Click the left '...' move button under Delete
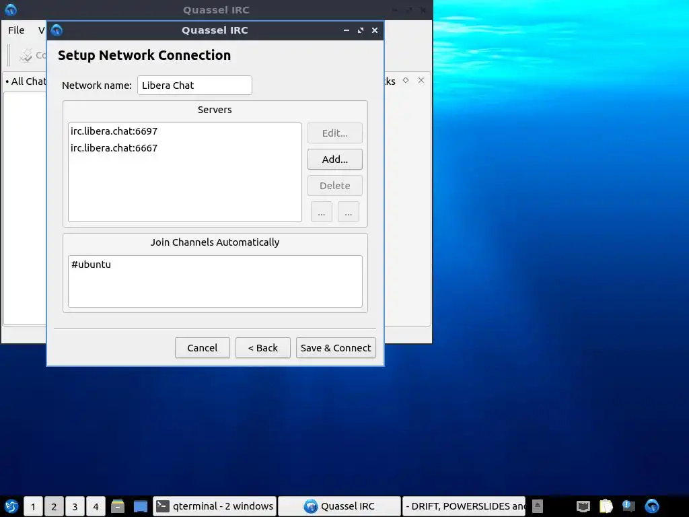Screen dimensions: 689x517 click(322, 212)
